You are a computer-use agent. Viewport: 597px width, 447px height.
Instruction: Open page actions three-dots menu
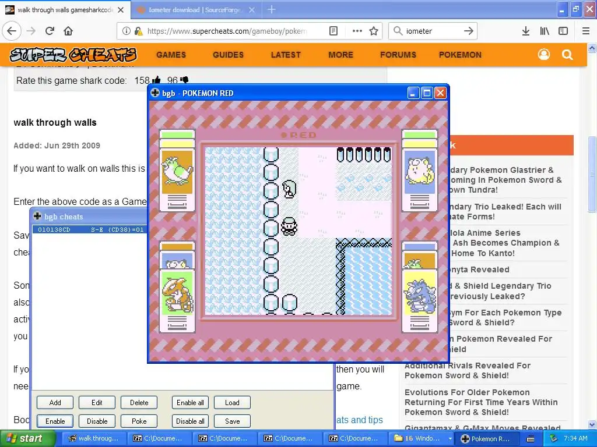tap(357, 31)
